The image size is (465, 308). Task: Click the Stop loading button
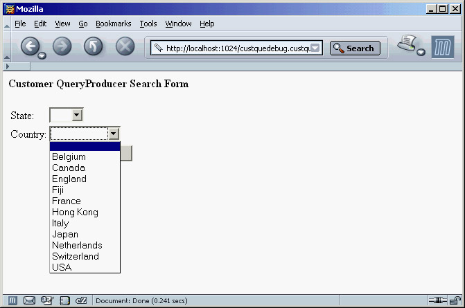125,47
